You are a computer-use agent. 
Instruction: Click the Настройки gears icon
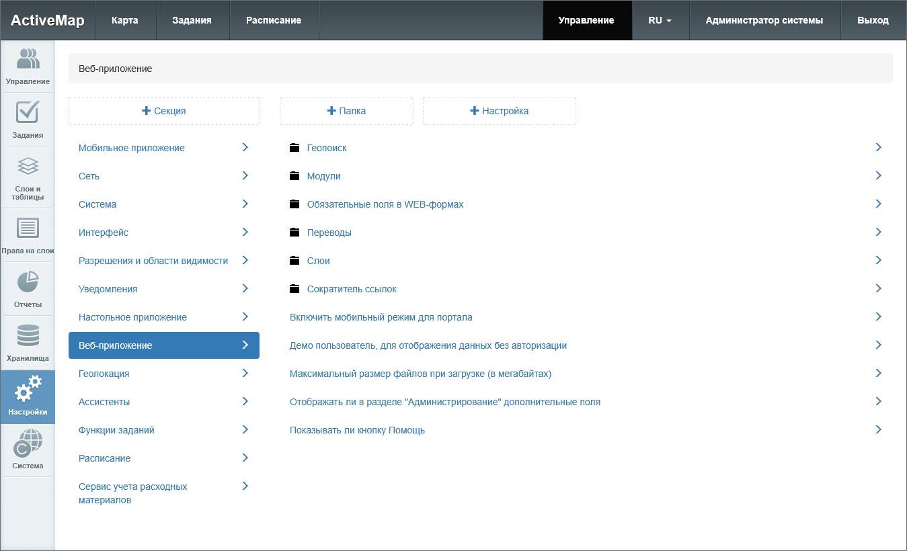[28, 390]
